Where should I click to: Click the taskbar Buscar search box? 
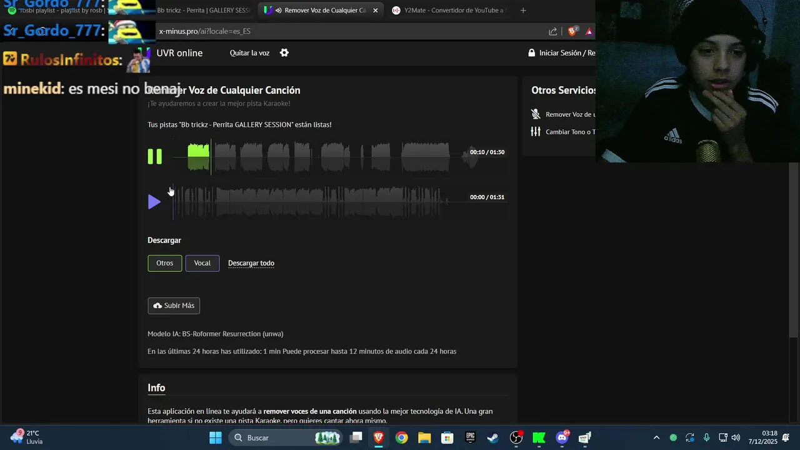[x=286, y=437]
